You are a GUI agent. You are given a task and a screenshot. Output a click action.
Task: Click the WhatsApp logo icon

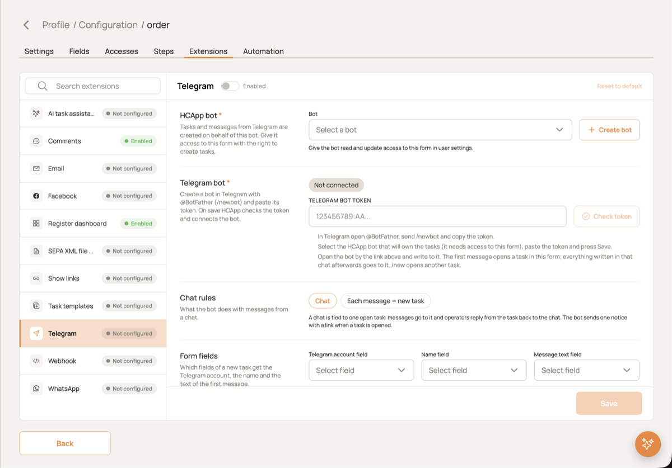coord(36,389)
